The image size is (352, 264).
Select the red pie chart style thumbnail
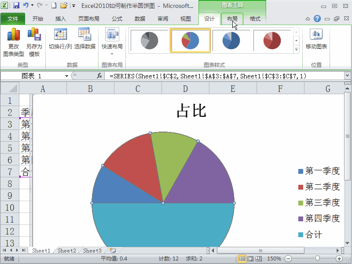tap(273, 40)
